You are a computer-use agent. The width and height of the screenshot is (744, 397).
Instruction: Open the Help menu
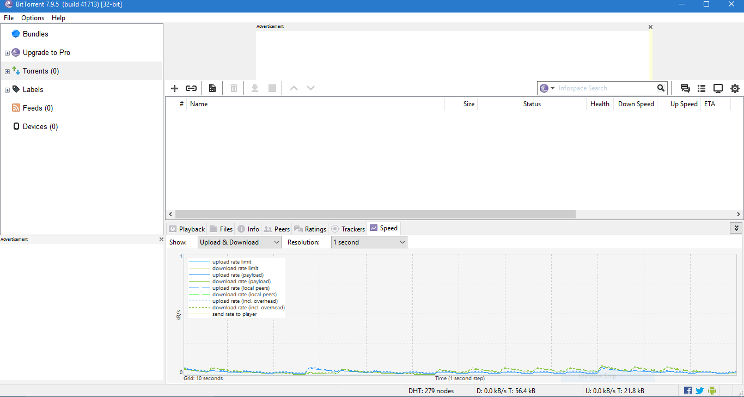pos(58,18)
